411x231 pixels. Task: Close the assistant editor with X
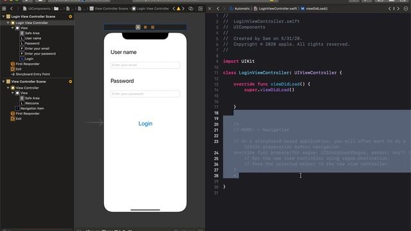click(x=209, y=8)
